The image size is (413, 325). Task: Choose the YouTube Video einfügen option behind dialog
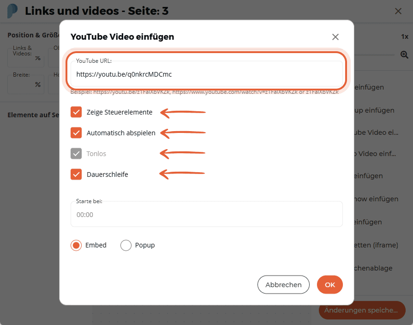[376, 132]
